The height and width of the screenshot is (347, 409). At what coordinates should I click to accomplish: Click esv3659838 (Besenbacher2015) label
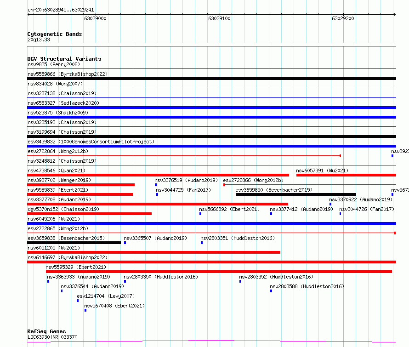(x=66, y=238)
